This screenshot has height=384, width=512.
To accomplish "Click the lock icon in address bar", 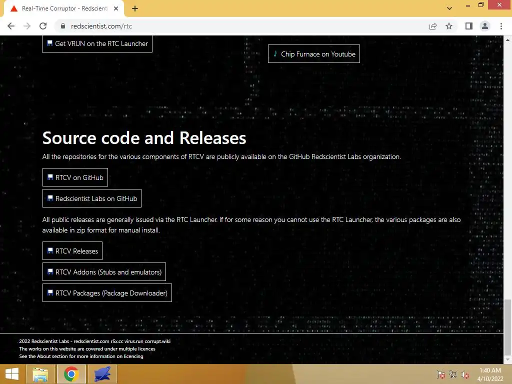I will pyautogui.click(x=63, y=26).
